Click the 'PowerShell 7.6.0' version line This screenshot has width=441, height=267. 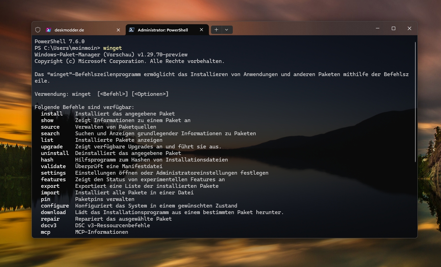click(x=60, y=42)
